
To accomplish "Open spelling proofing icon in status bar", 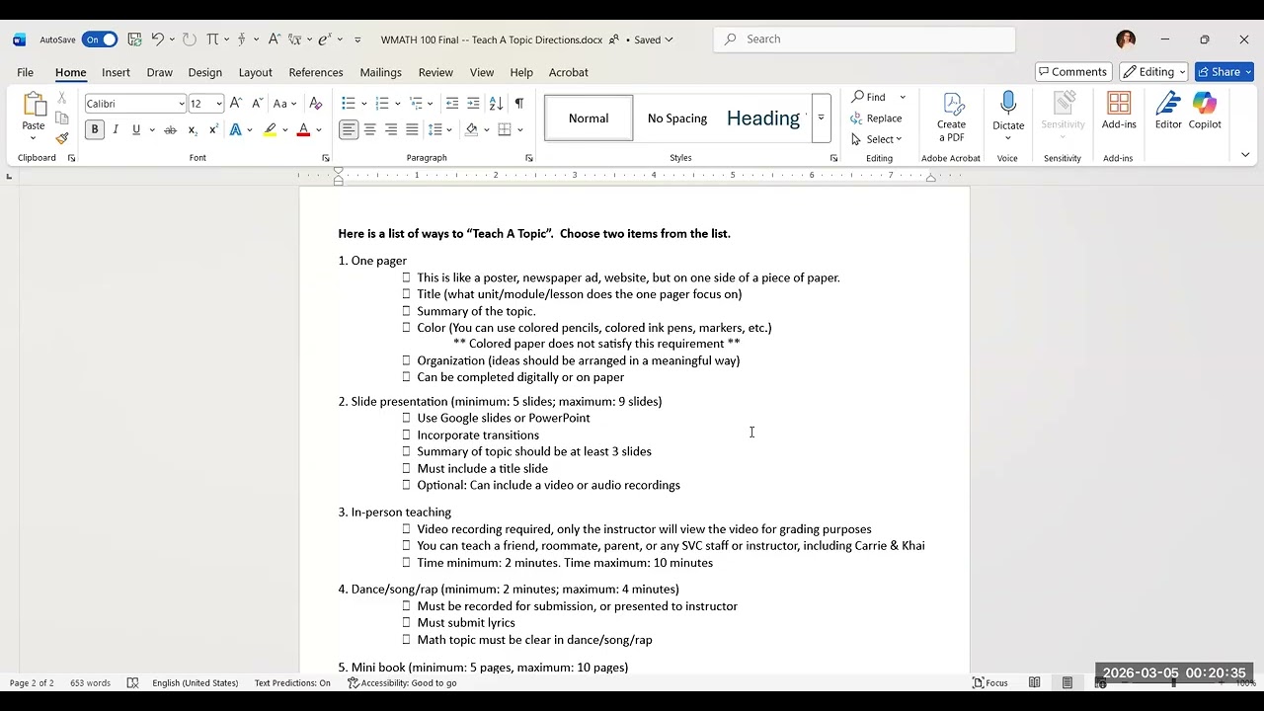I will (x=132, y=683).
